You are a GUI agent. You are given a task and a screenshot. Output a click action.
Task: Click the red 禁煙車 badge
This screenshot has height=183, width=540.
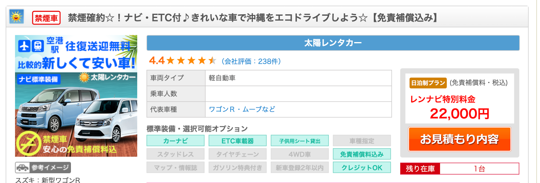[46, 18]
